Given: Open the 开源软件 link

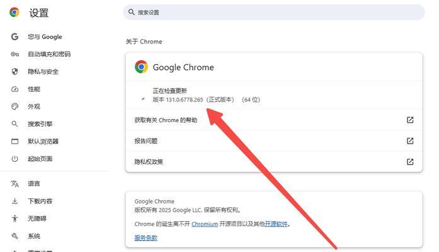Looking at the screenshot, I should [277, 224].
